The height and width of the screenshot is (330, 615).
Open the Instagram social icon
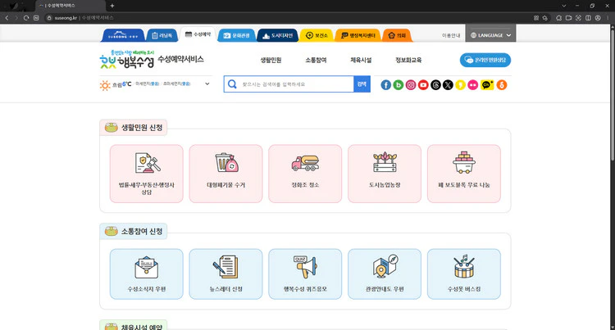(411, 85)
